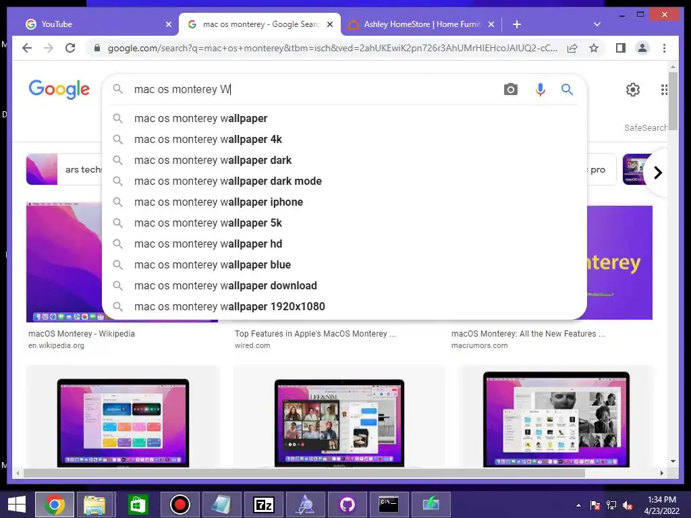Start voice search with microphone icon
The width and height of the screenshot is (691, 518).
coord(540,90)
